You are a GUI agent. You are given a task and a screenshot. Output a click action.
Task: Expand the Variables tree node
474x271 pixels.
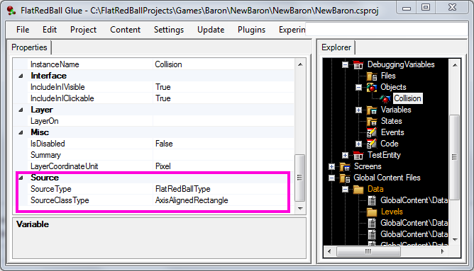pyautogui.click(x=358, y=110)
